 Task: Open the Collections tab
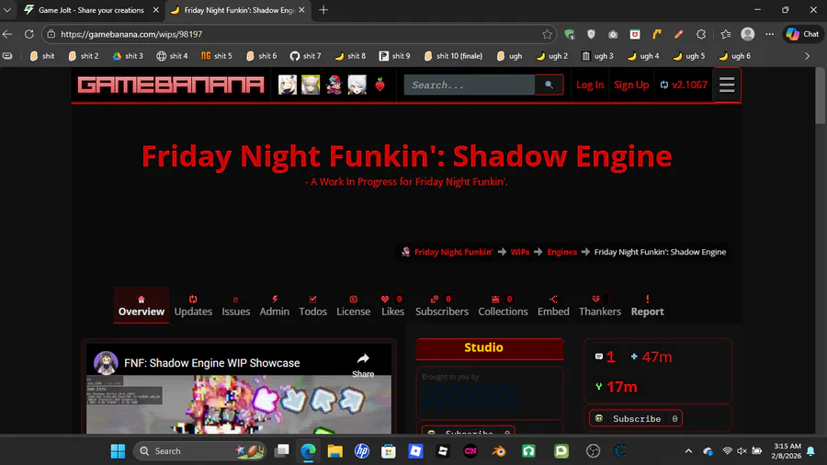point(503,306)
